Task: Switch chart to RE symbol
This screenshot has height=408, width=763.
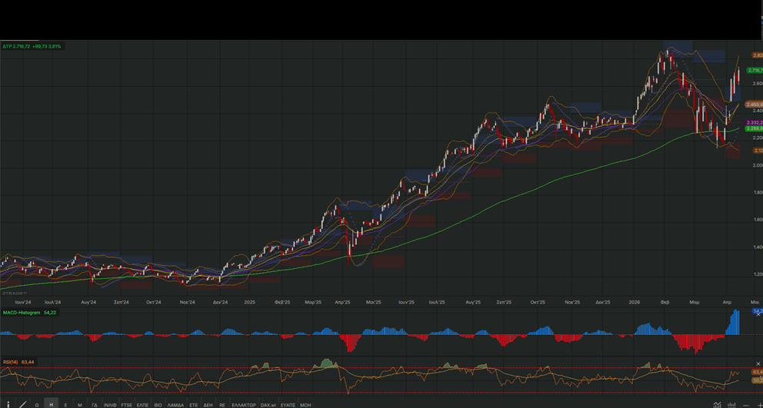Action: tap(222, 405)
